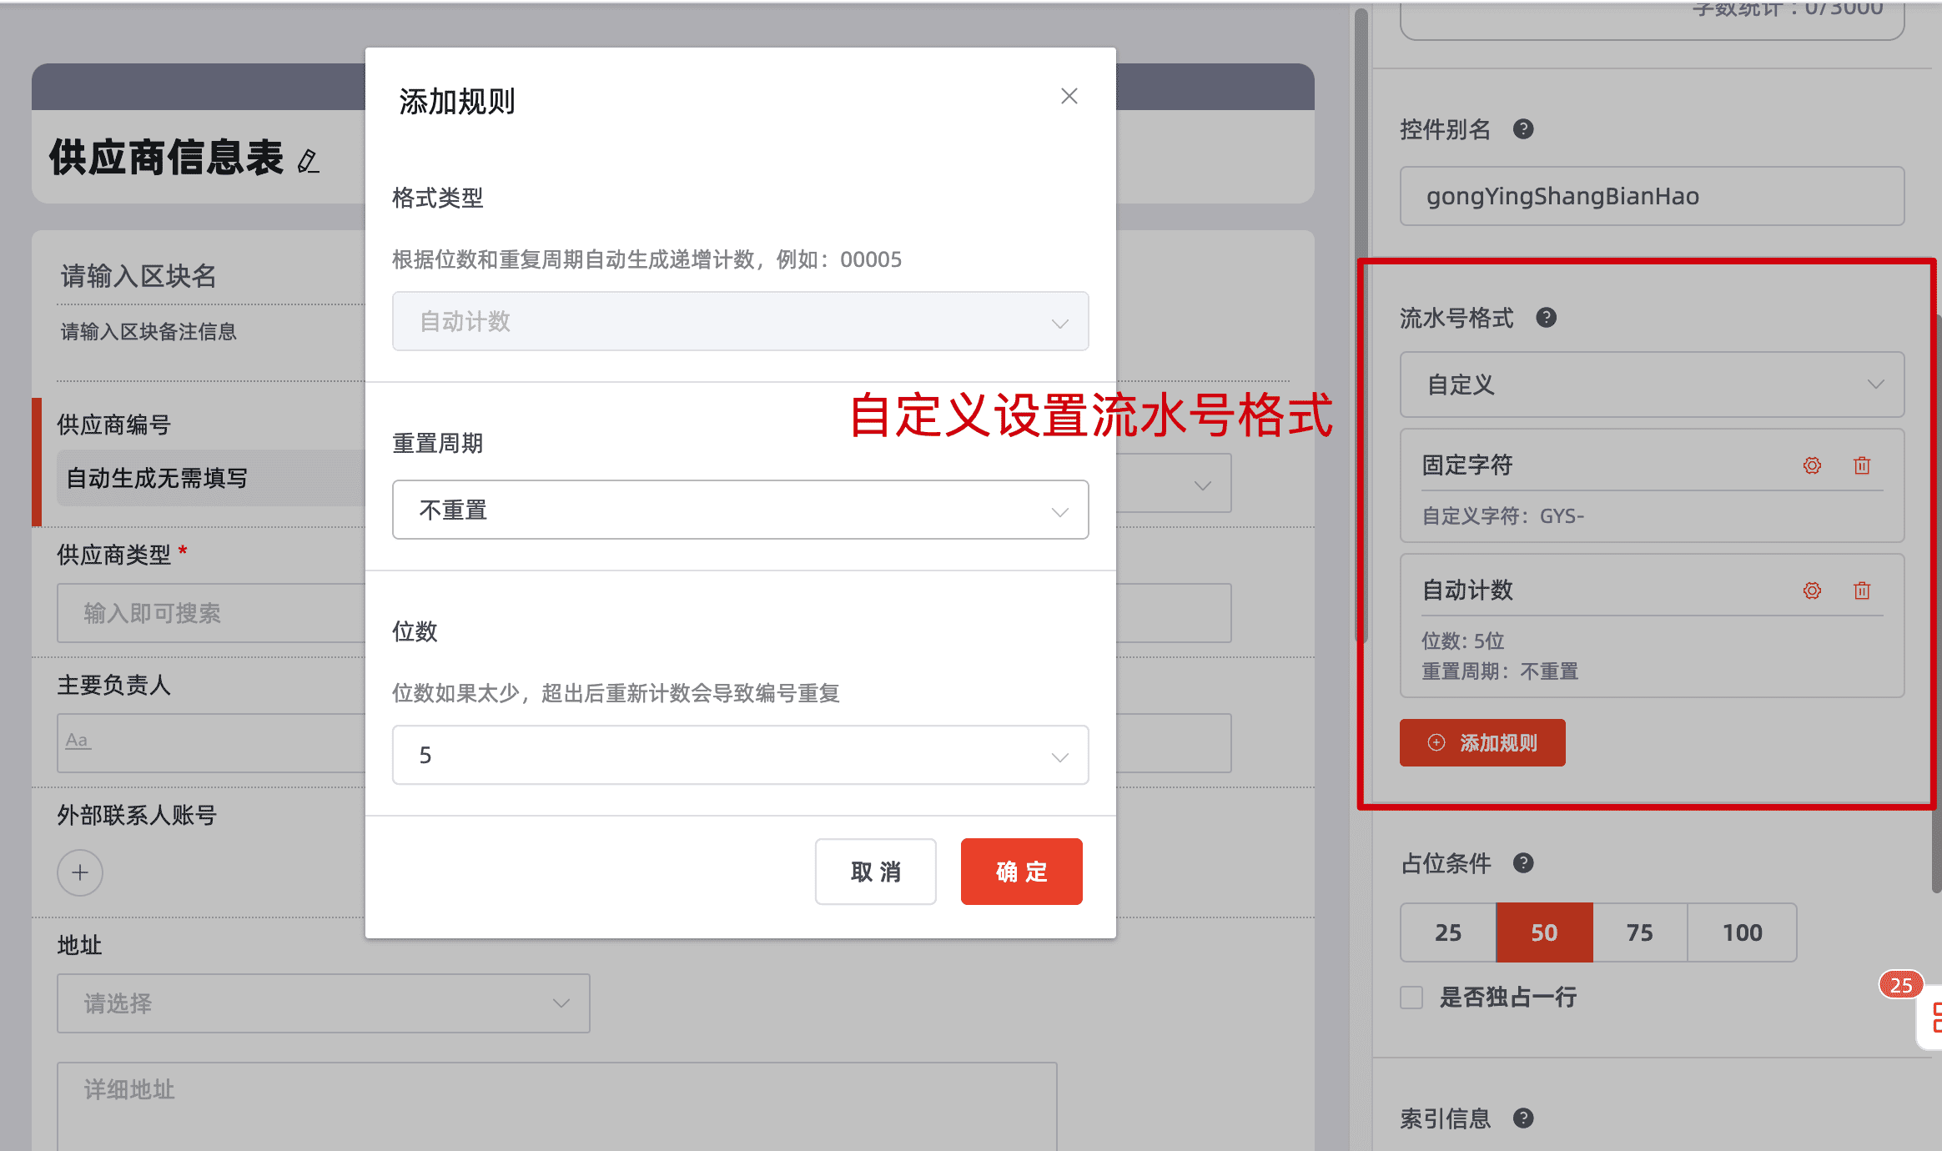
Task: Open settings gear for 自动计数 rule
Action: pyautogui.click(x=1812, y=591)
